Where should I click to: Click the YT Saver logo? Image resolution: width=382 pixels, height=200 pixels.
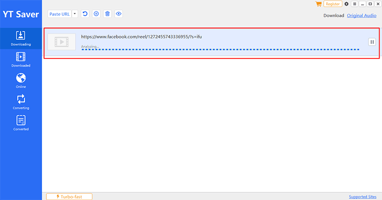tap(21, 14)
